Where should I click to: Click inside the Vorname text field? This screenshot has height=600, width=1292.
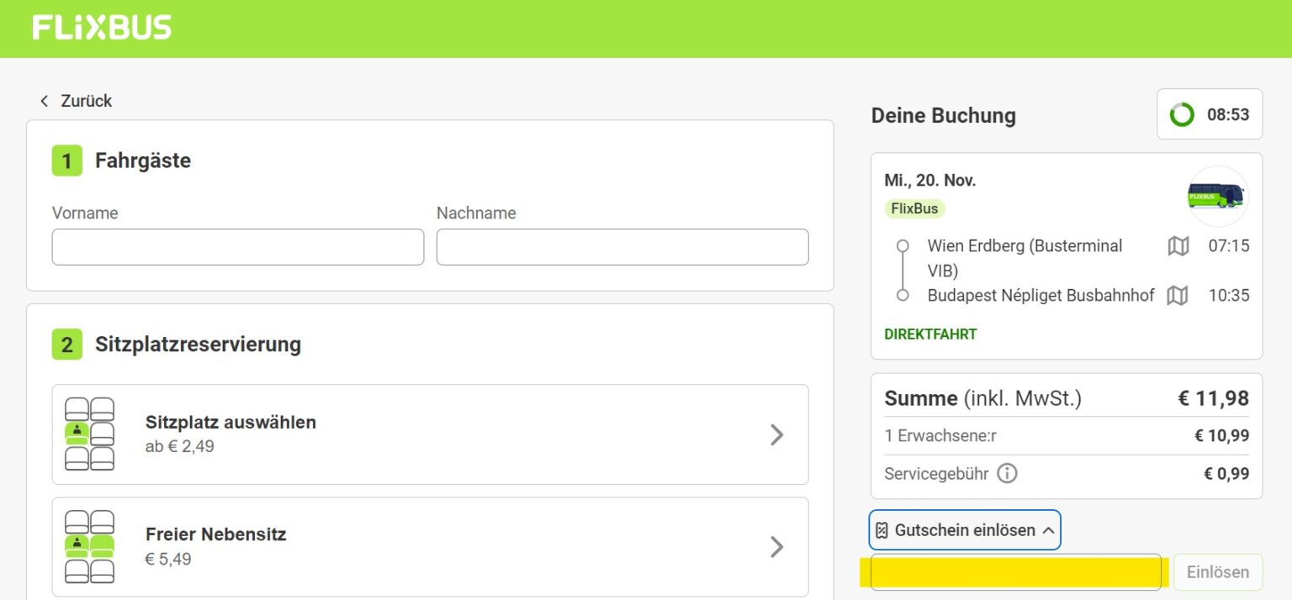click(237, 246)
